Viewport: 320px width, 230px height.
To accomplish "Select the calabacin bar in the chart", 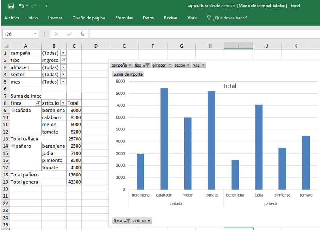I will pos(164,138).
